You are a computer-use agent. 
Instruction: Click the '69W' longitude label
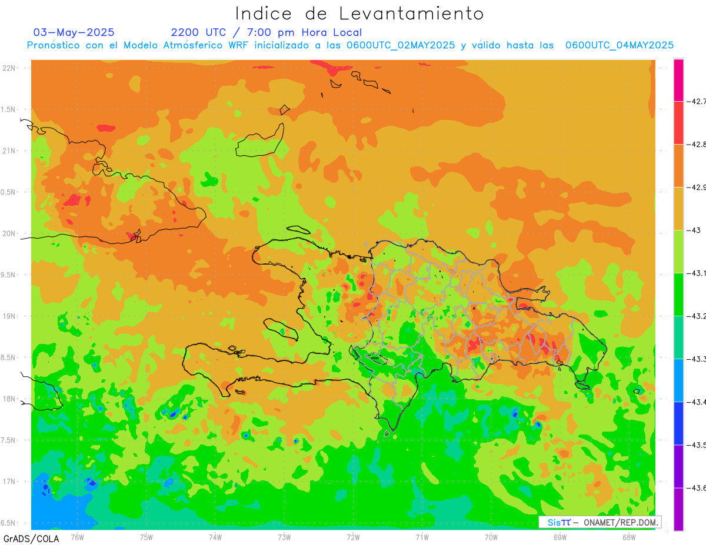click(560, 537)
